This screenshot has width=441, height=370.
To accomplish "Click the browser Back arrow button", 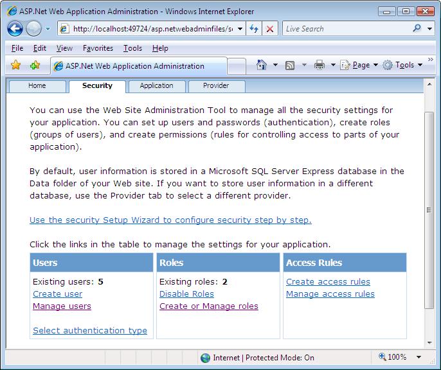I will click(15, 28).
